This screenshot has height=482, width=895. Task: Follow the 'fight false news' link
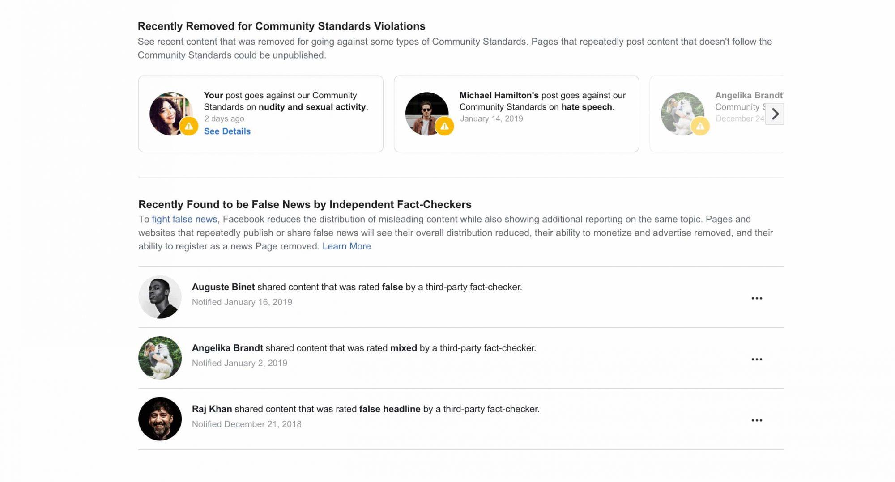184,219
